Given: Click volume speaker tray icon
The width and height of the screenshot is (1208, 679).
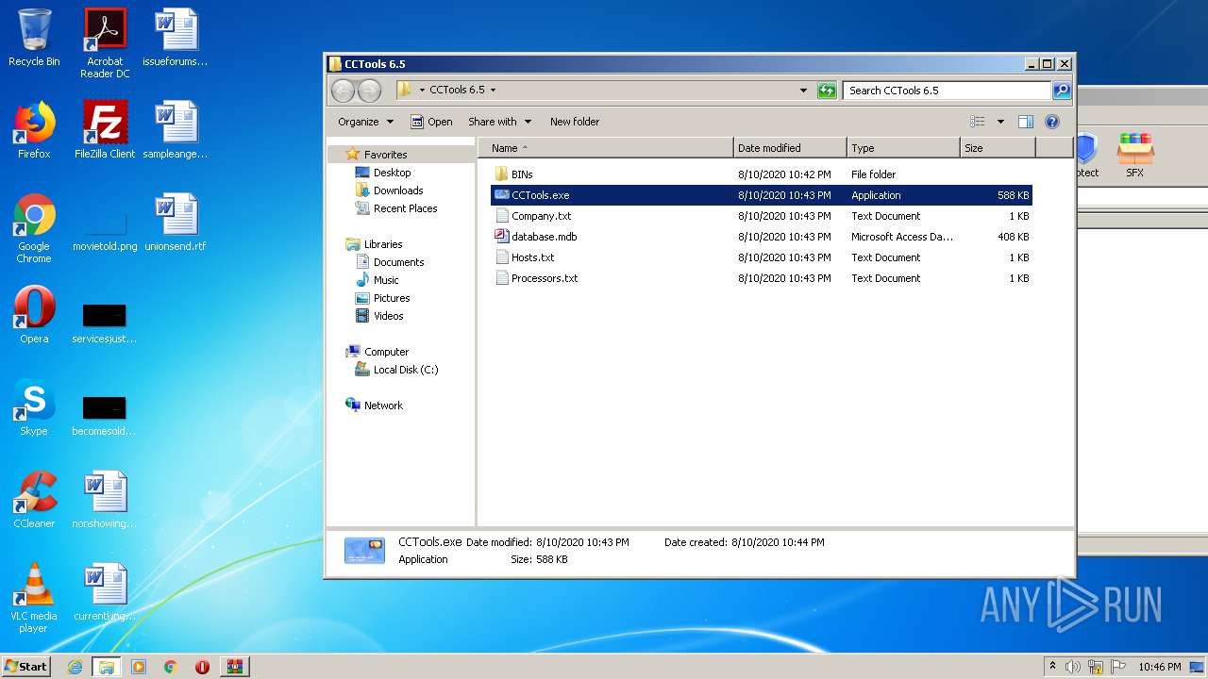Looking at the screenshot, I should [1073, 667].
